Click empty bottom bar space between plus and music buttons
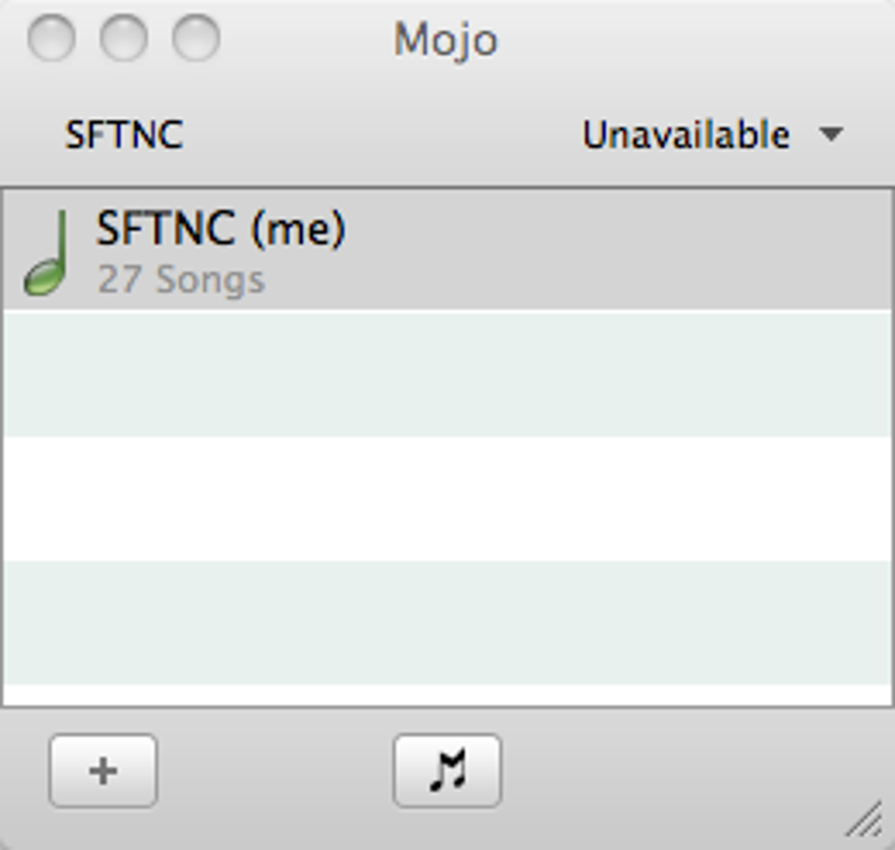The image size is (895, 850). click(274, 770)
